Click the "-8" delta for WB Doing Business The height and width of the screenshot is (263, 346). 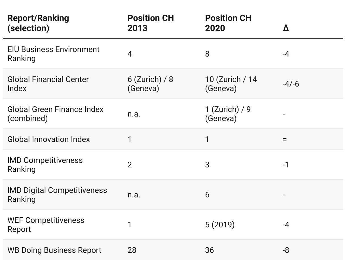click(x=286, y=250)
